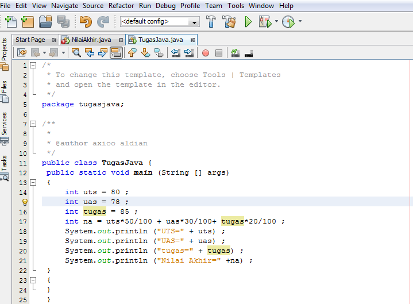
Task: Open Profile Project dropdown arrow
Action: [300, 21]
